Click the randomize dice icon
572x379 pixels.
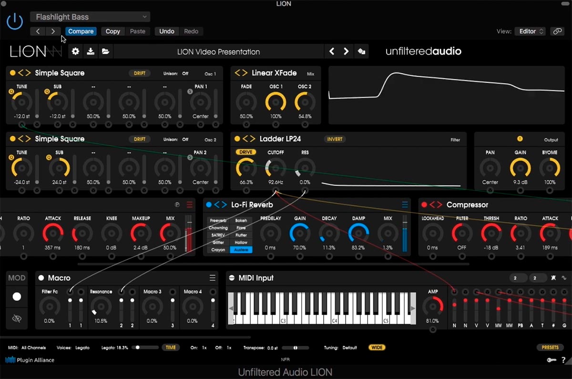point(362,51)
